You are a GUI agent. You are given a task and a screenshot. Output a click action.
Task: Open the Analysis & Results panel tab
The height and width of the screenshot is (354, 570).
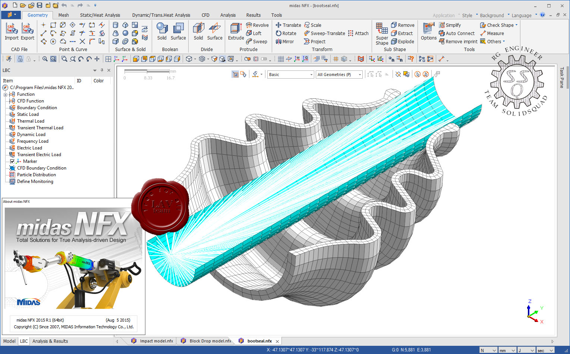click(50, 341)
